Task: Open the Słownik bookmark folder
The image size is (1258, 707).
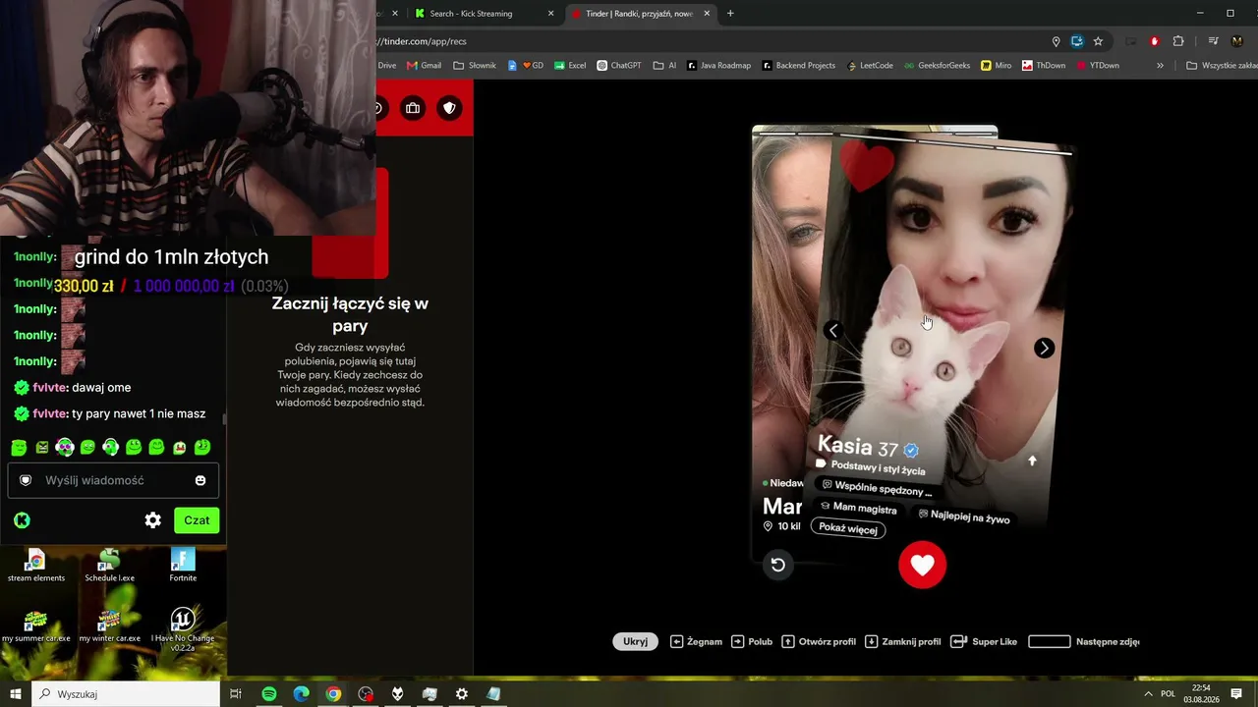Action: (475, 66)
